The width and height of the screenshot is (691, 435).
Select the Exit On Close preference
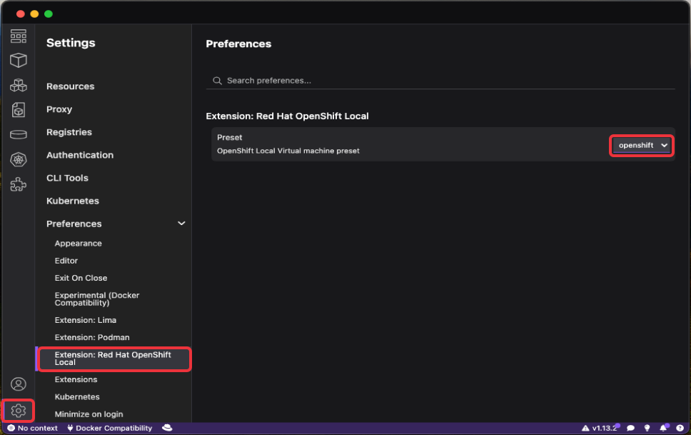coord(81,278)
